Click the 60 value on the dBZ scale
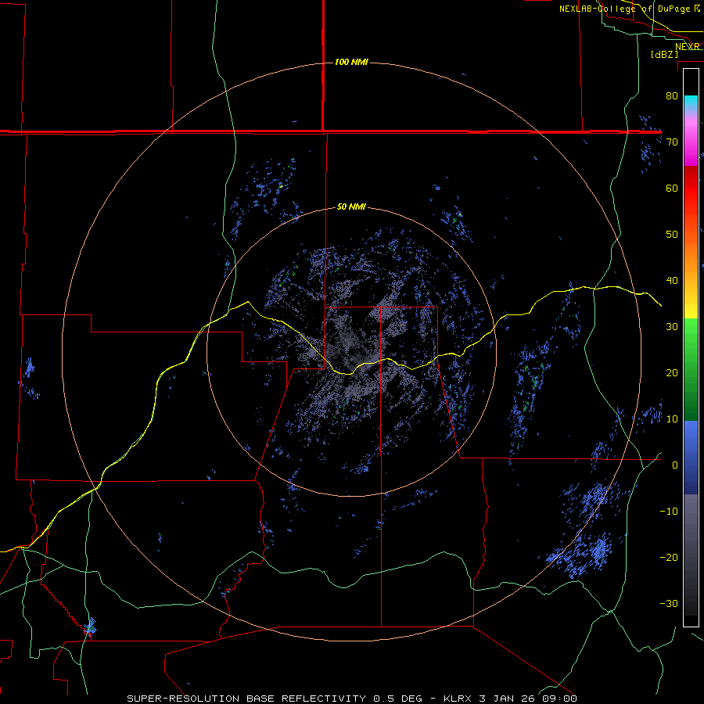This screenshot has height=704, width=704. (x=672, y=188)
